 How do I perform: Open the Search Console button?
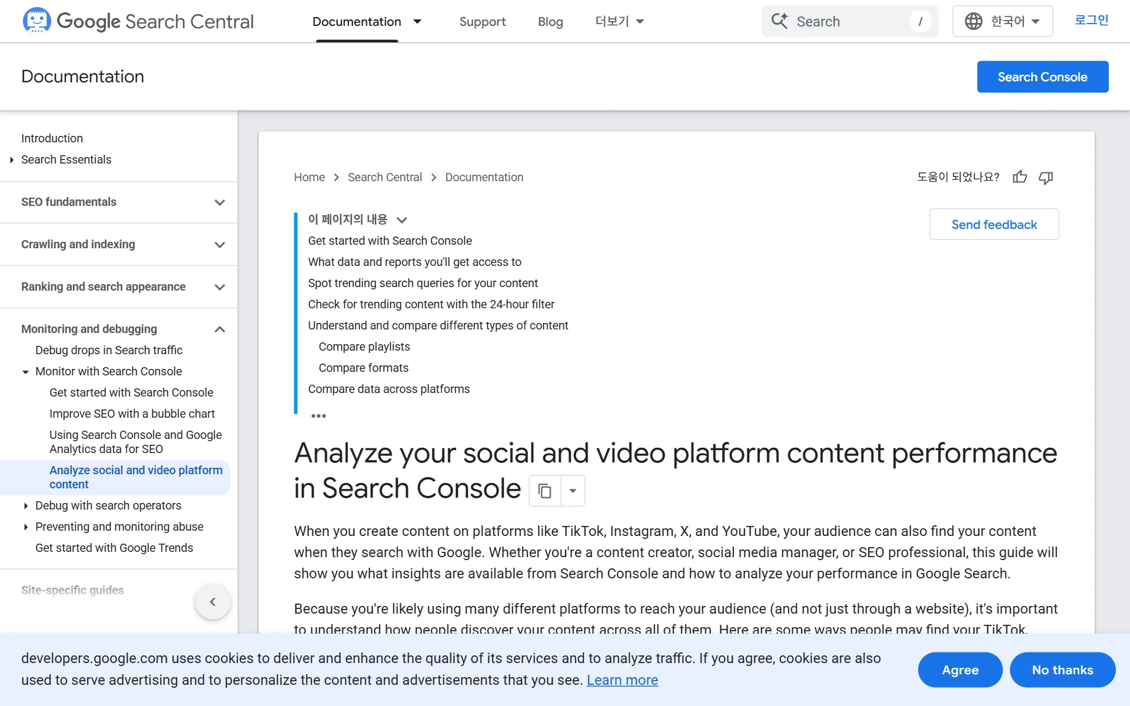(x=1042, y=76)
